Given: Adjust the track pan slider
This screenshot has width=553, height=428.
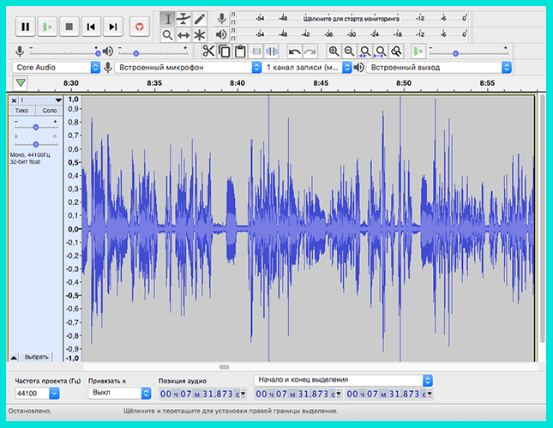Looking at the screenshot, I should pyautogui.click(x=36, y=144).
